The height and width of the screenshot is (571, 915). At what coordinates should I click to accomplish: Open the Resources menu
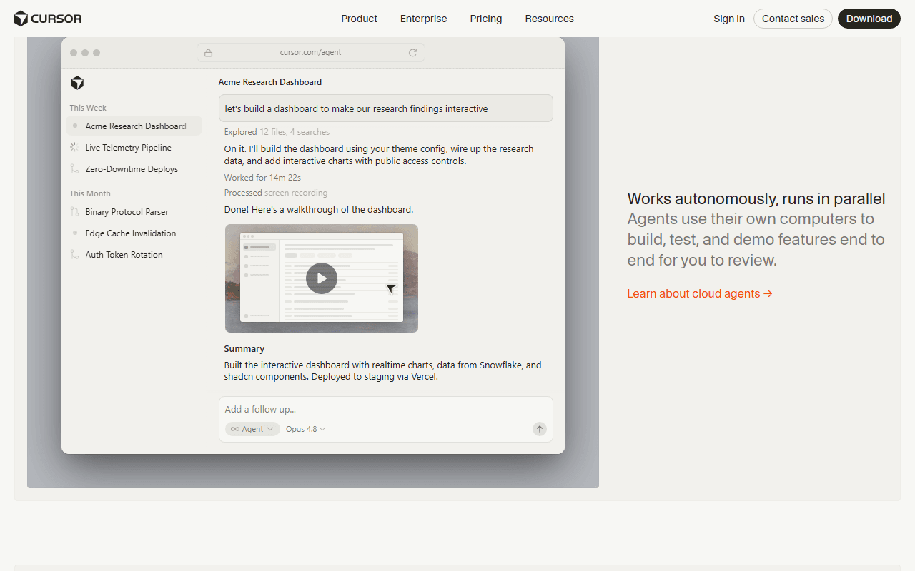[549, 19]
